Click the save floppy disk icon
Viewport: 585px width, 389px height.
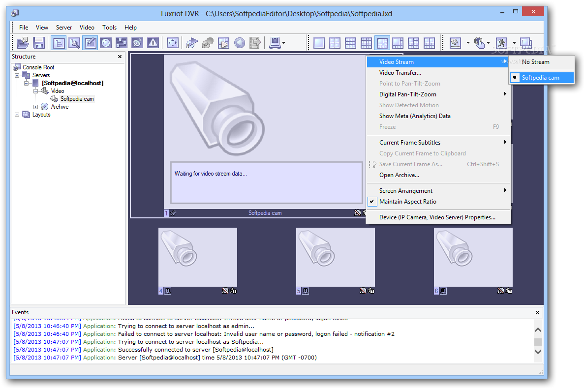pyautogui.click(x=39, y=43)
